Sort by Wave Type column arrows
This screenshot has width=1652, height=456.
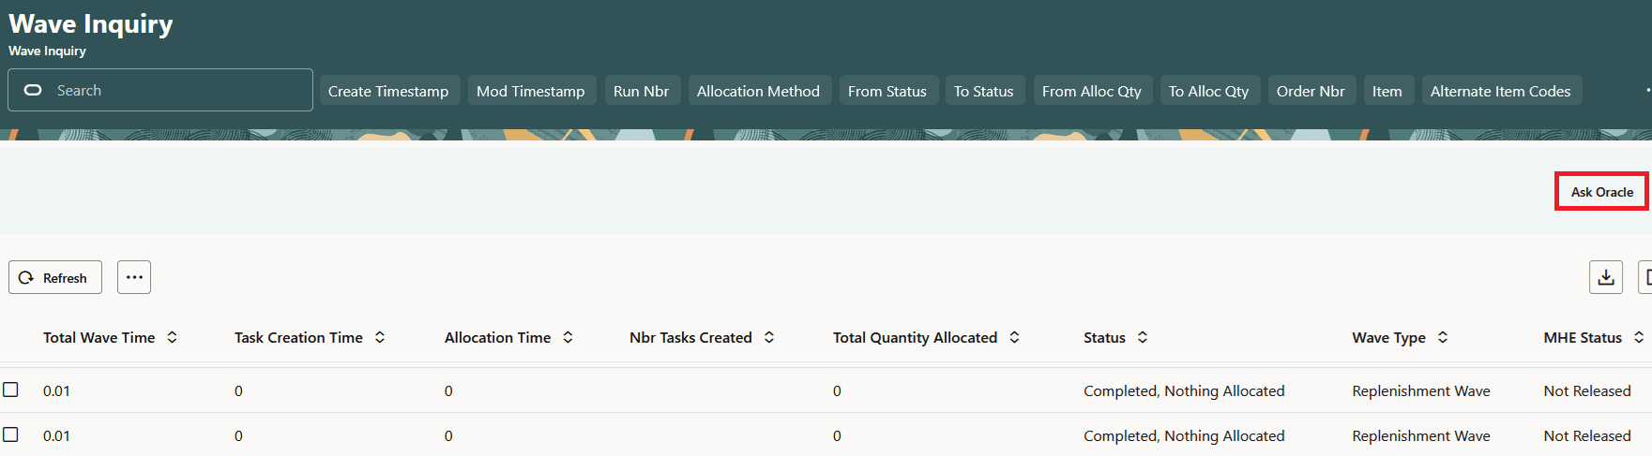coord(1443,337)
